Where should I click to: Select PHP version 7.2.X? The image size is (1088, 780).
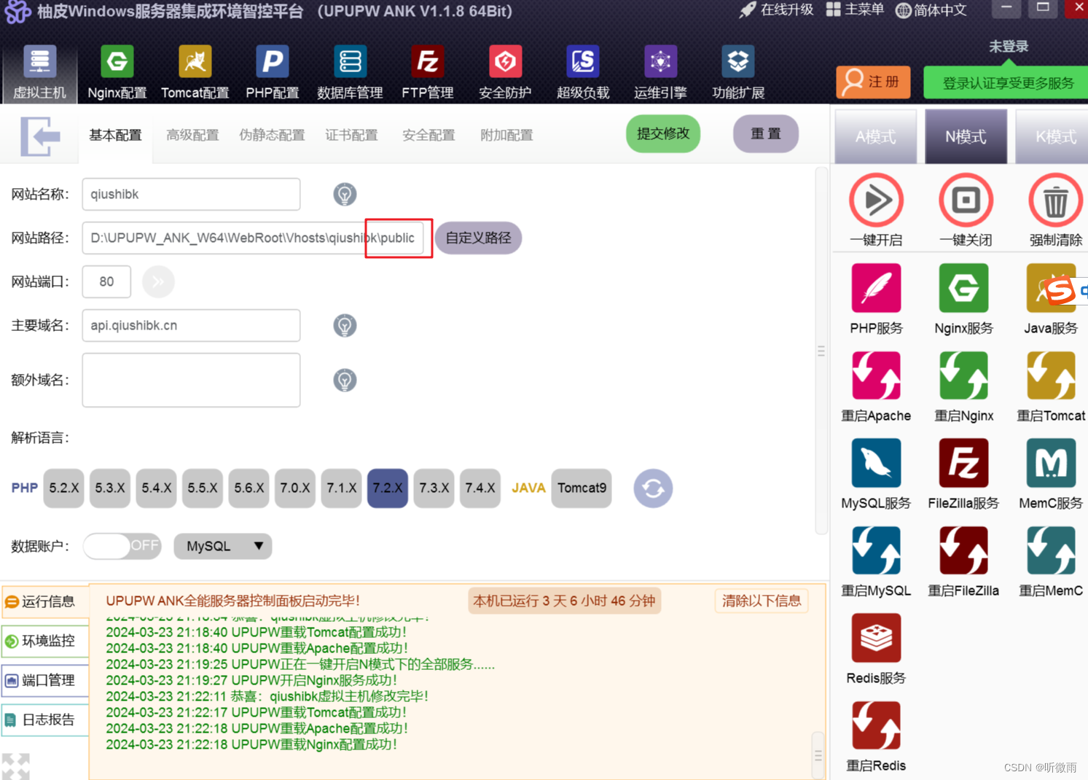(x=388, y=488)
